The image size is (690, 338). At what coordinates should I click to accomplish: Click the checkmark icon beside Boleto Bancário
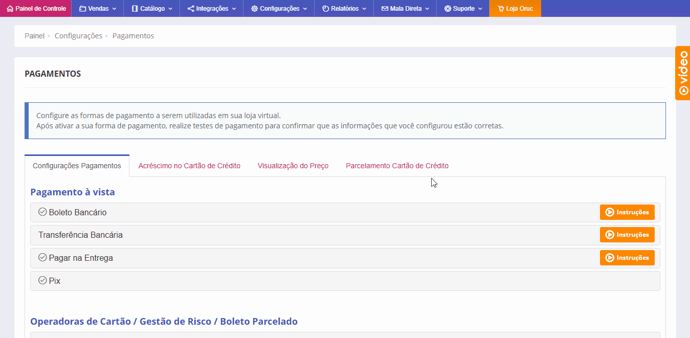[42, 212]
